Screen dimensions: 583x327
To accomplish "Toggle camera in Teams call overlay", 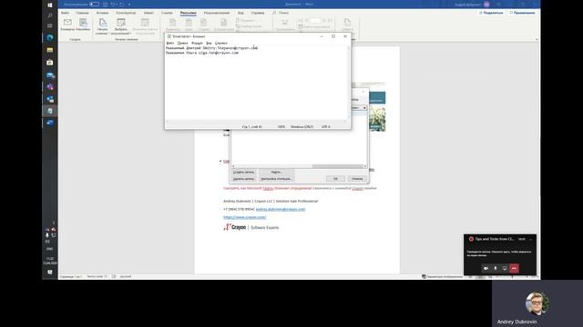I will click(x=486, y=268).
